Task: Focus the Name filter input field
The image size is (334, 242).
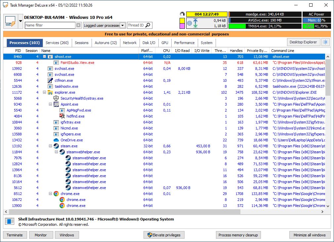Action: (x=50, y=25)
